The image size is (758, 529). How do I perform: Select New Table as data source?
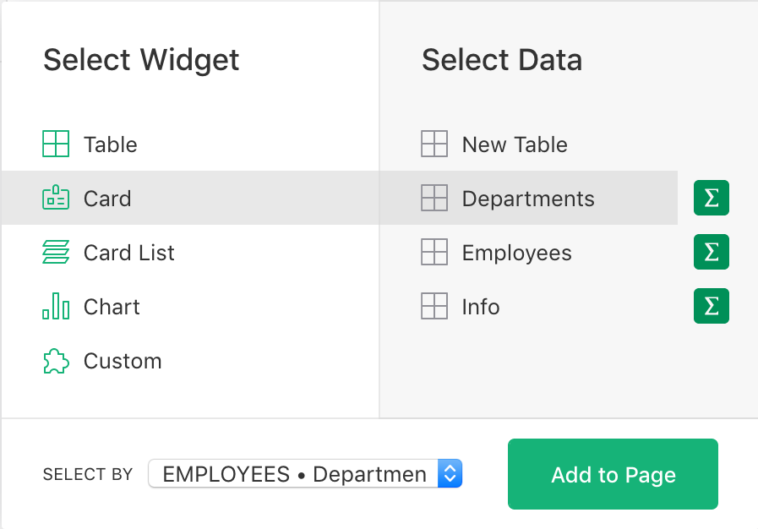(x=515, y=145)
